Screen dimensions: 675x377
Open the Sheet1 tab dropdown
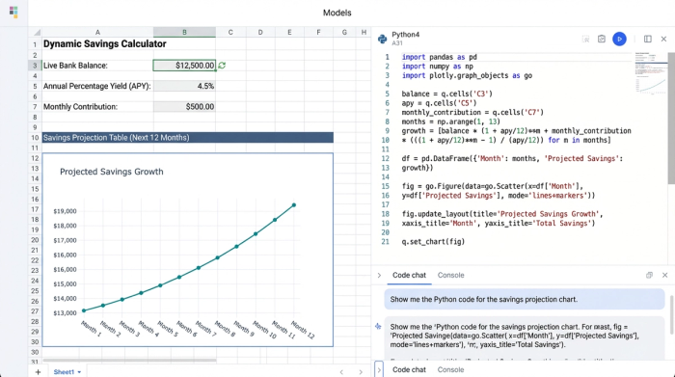click(x=79, y=372)
